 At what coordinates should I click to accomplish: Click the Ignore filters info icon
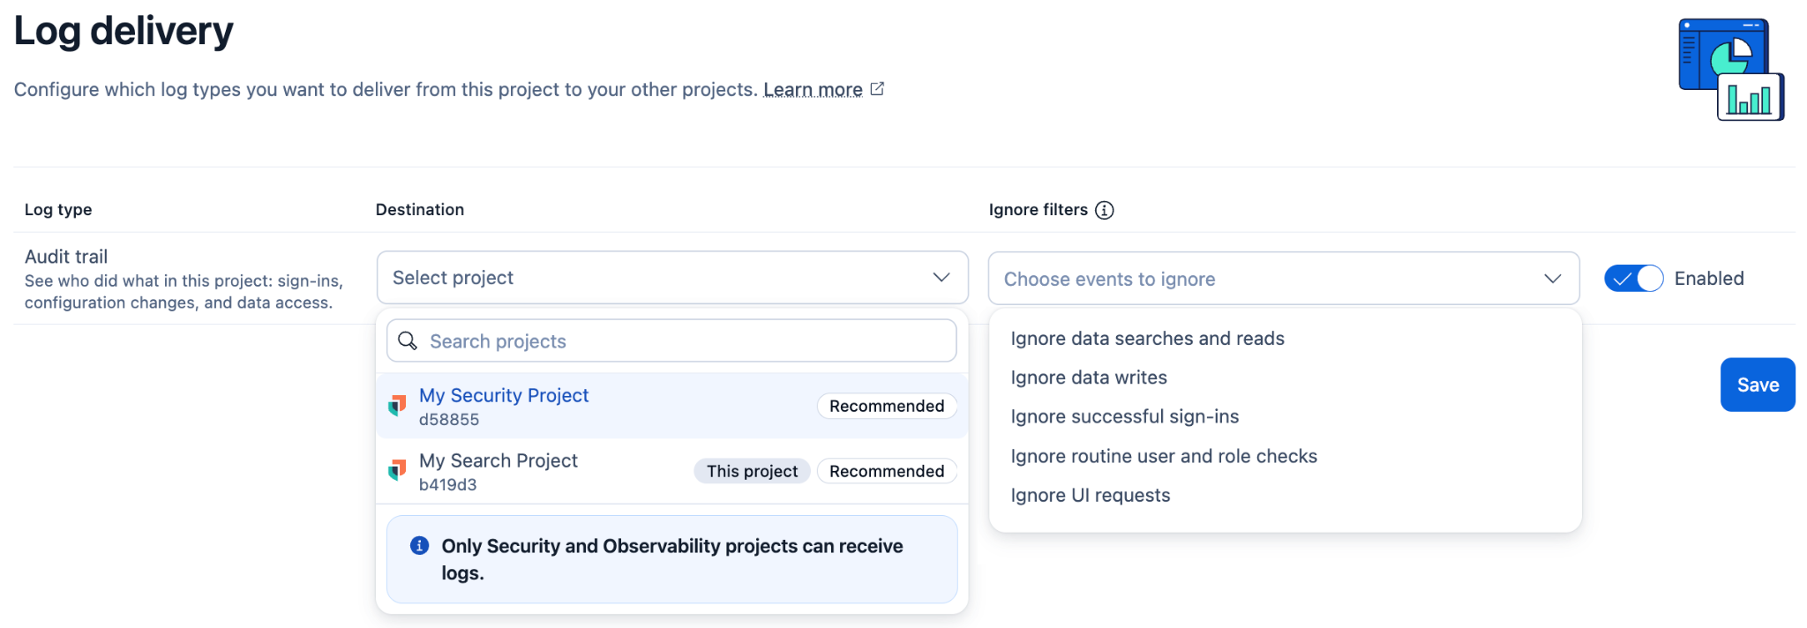tap(1104, 210)
